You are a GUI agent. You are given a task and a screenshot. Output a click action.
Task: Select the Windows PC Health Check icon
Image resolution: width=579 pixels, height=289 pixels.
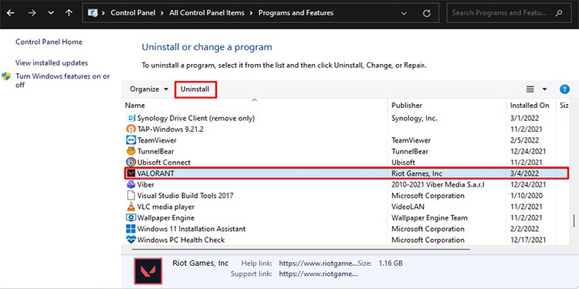point(130,240)
